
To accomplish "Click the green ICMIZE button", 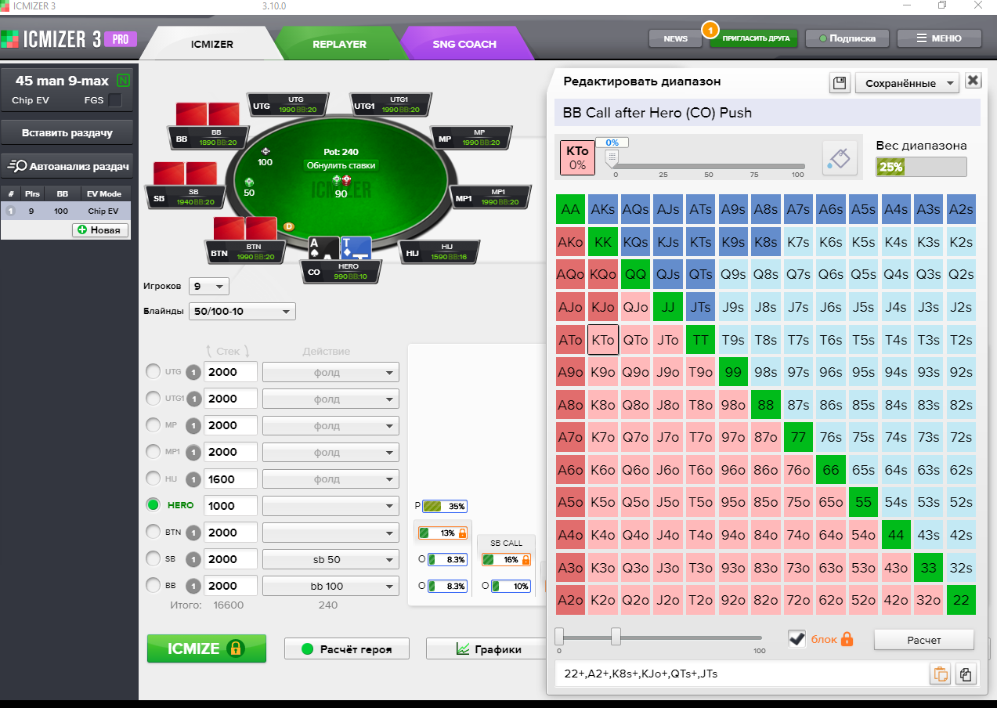I will (x=207, y=648).
